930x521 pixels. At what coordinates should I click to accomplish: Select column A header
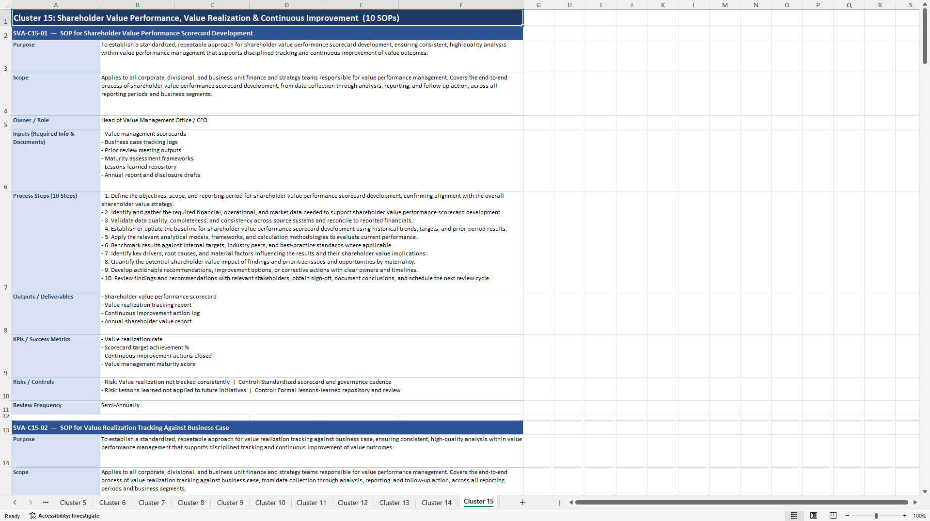[x=56, y=5]
